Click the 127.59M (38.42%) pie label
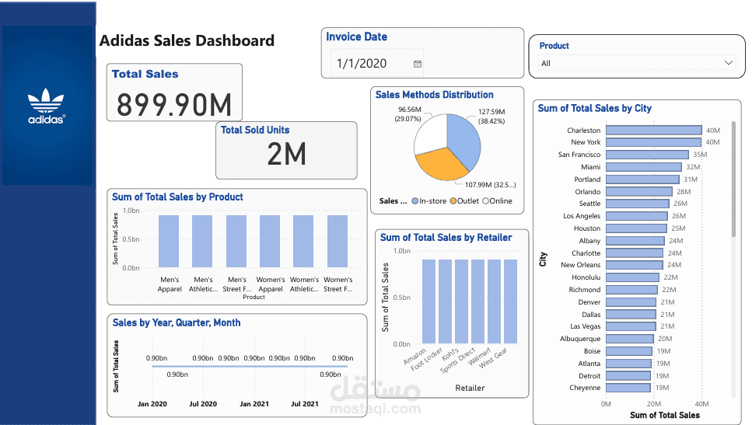Image resolution: width=752 pixels, height=425 pixels. tap(491, 116)
